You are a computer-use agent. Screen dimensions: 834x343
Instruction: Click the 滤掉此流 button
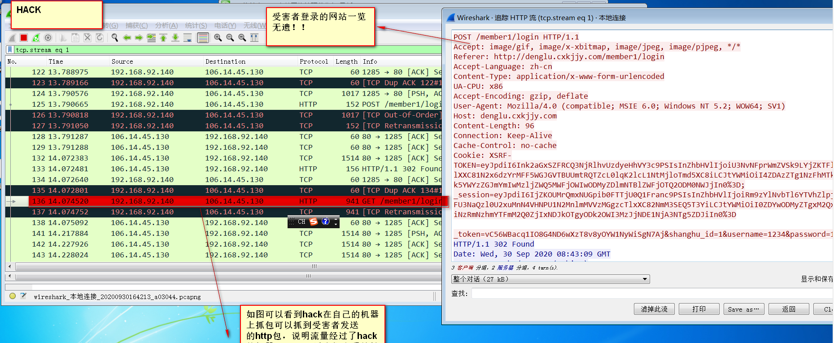click(x=654, y=309)
